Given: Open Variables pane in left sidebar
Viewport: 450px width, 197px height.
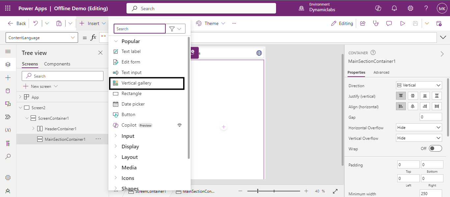Looking at the screenshot, I should coord(8,130).
